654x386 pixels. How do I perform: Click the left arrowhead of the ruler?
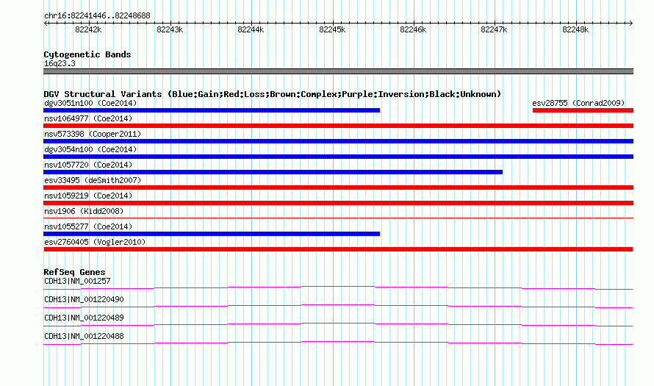click(x=46, y=24)
